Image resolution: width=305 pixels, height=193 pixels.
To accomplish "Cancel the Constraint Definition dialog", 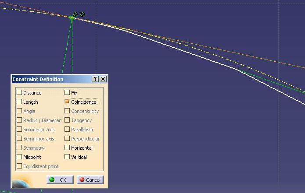I will point(90,180).
